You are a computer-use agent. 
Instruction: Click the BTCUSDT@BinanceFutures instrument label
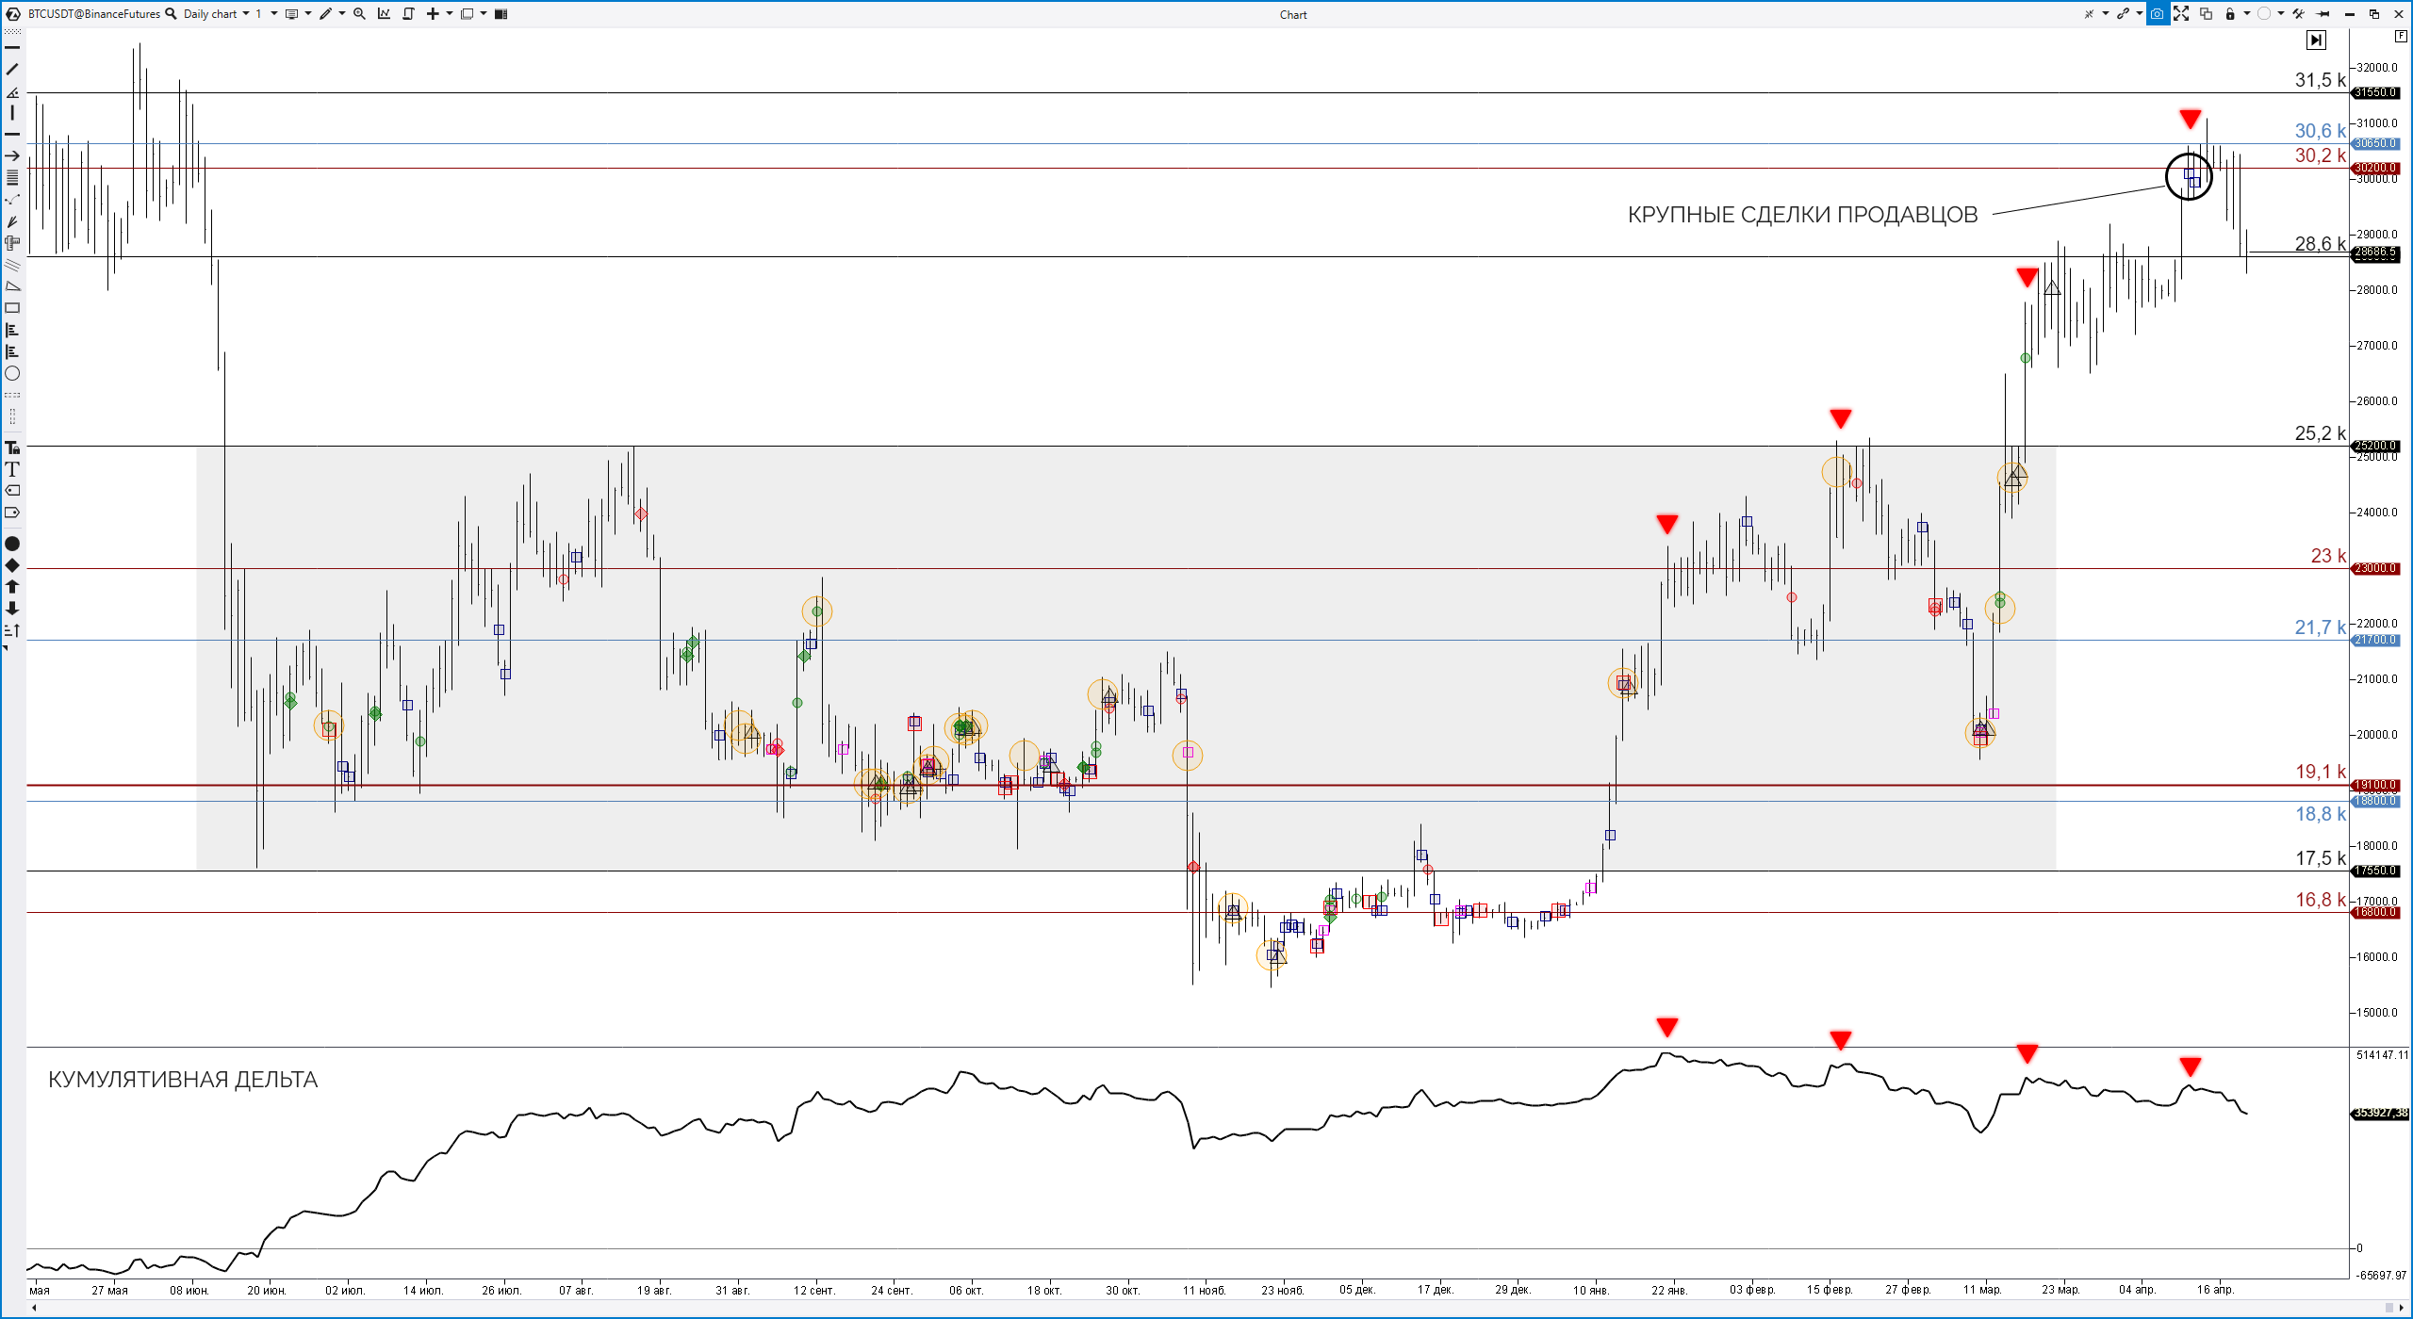click(94, 14)
